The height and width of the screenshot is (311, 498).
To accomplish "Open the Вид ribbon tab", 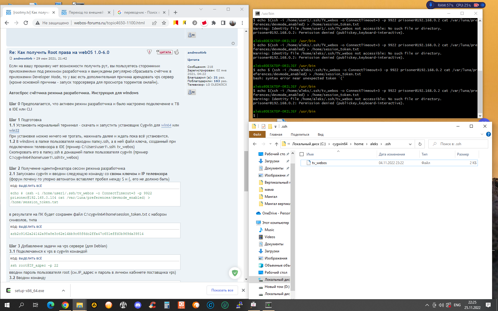I will point(320,134).
